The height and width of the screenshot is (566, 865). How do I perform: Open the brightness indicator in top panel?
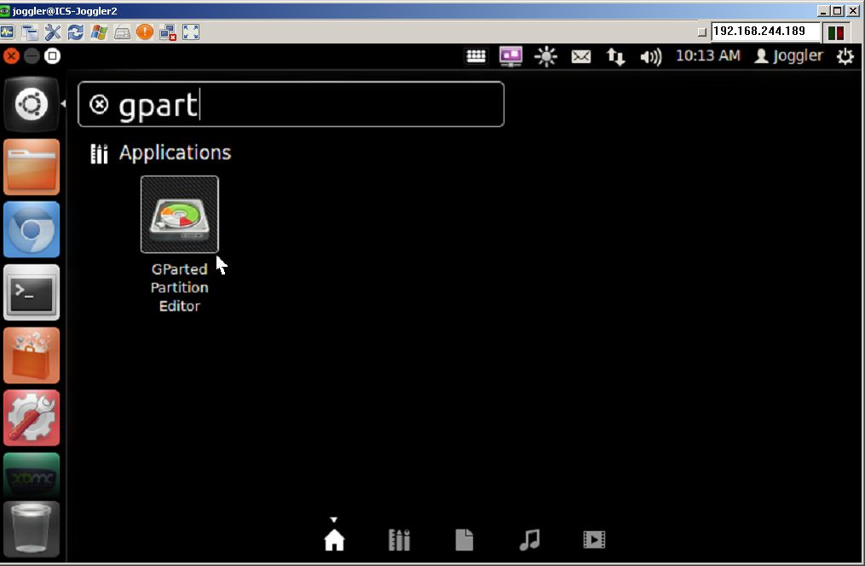click(546, 56)
